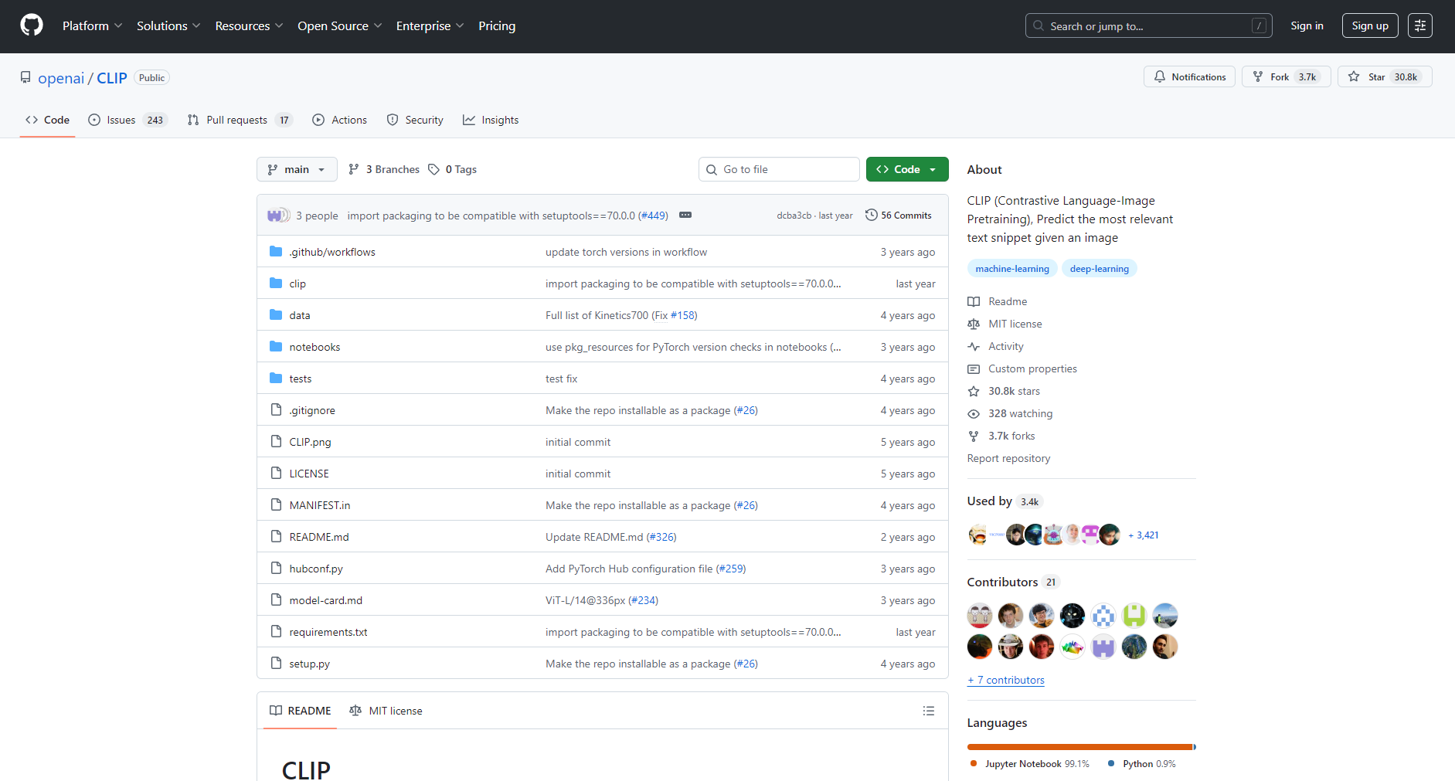This screenshot has height=781, width=1455.
Task: Select the README tab
Action: (300, 711)
